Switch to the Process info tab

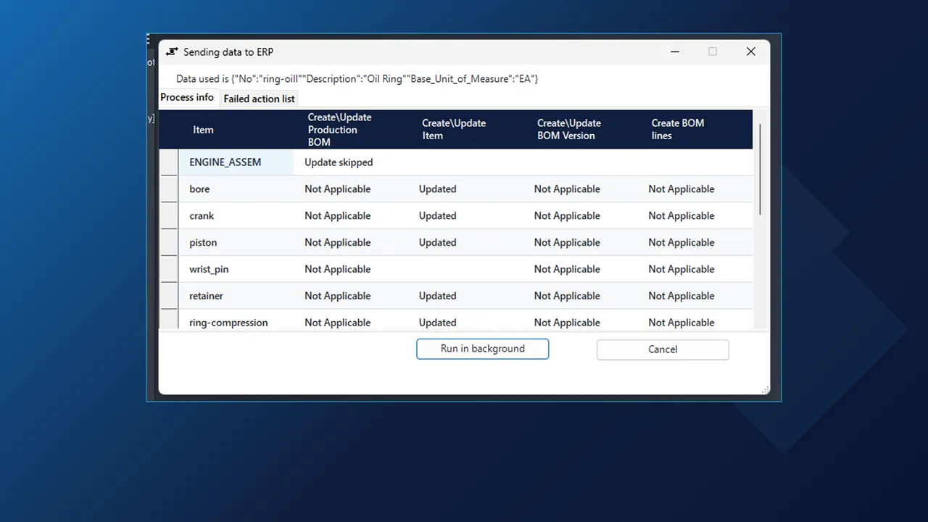[x=187, y=97]
